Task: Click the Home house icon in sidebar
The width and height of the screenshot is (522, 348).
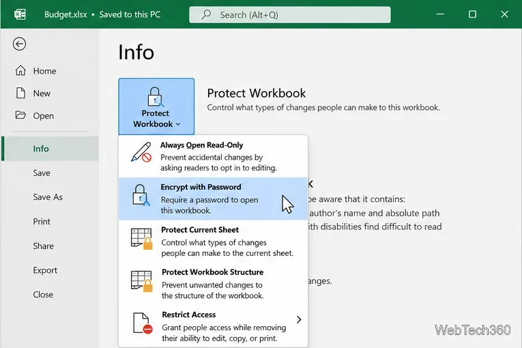Action: click(x=20, y=70)
